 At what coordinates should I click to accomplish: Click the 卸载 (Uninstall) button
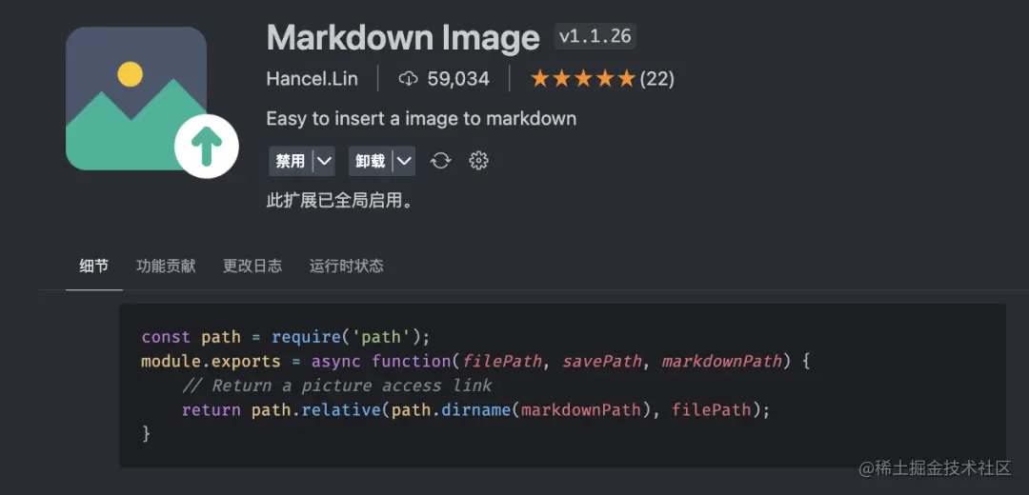coord(370,161)
